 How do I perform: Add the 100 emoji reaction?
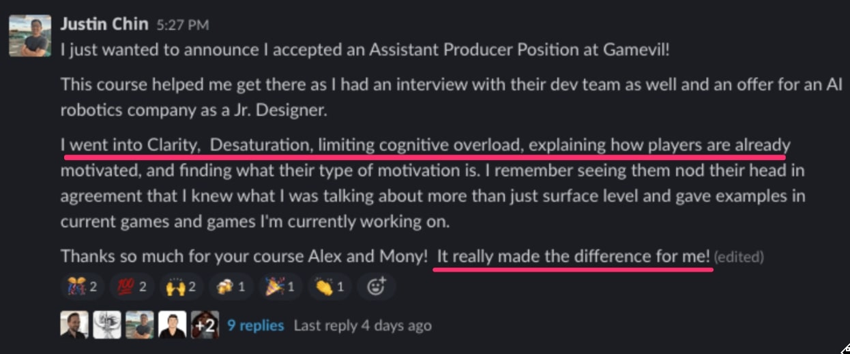tap(131, 287)
